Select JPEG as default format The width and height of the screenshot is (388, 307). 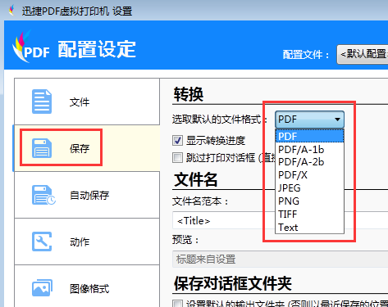point(309,188)
